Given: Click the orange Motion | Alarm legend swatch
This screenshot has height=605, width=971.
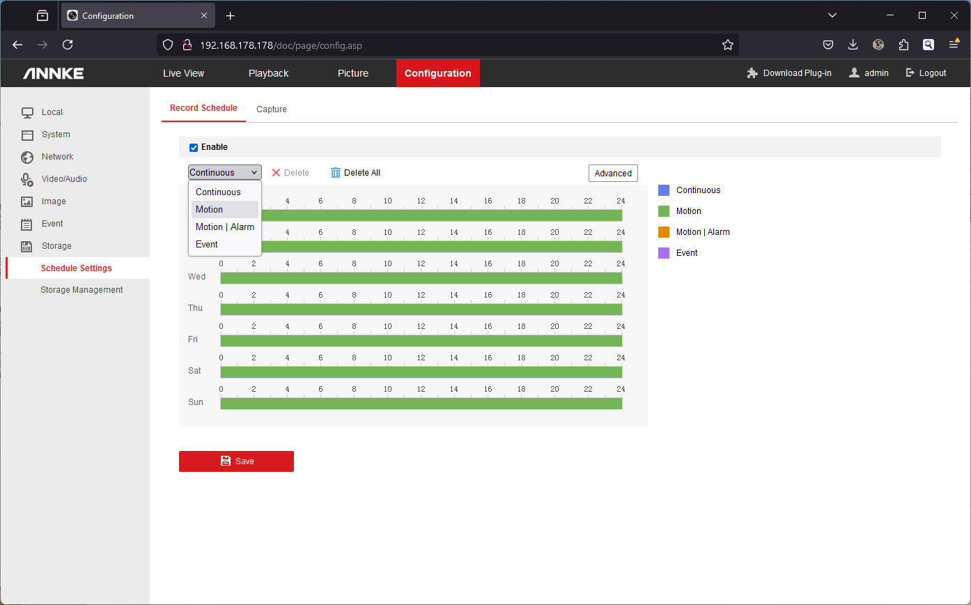Looking at the screenshot, I should (x=664, y=232).
